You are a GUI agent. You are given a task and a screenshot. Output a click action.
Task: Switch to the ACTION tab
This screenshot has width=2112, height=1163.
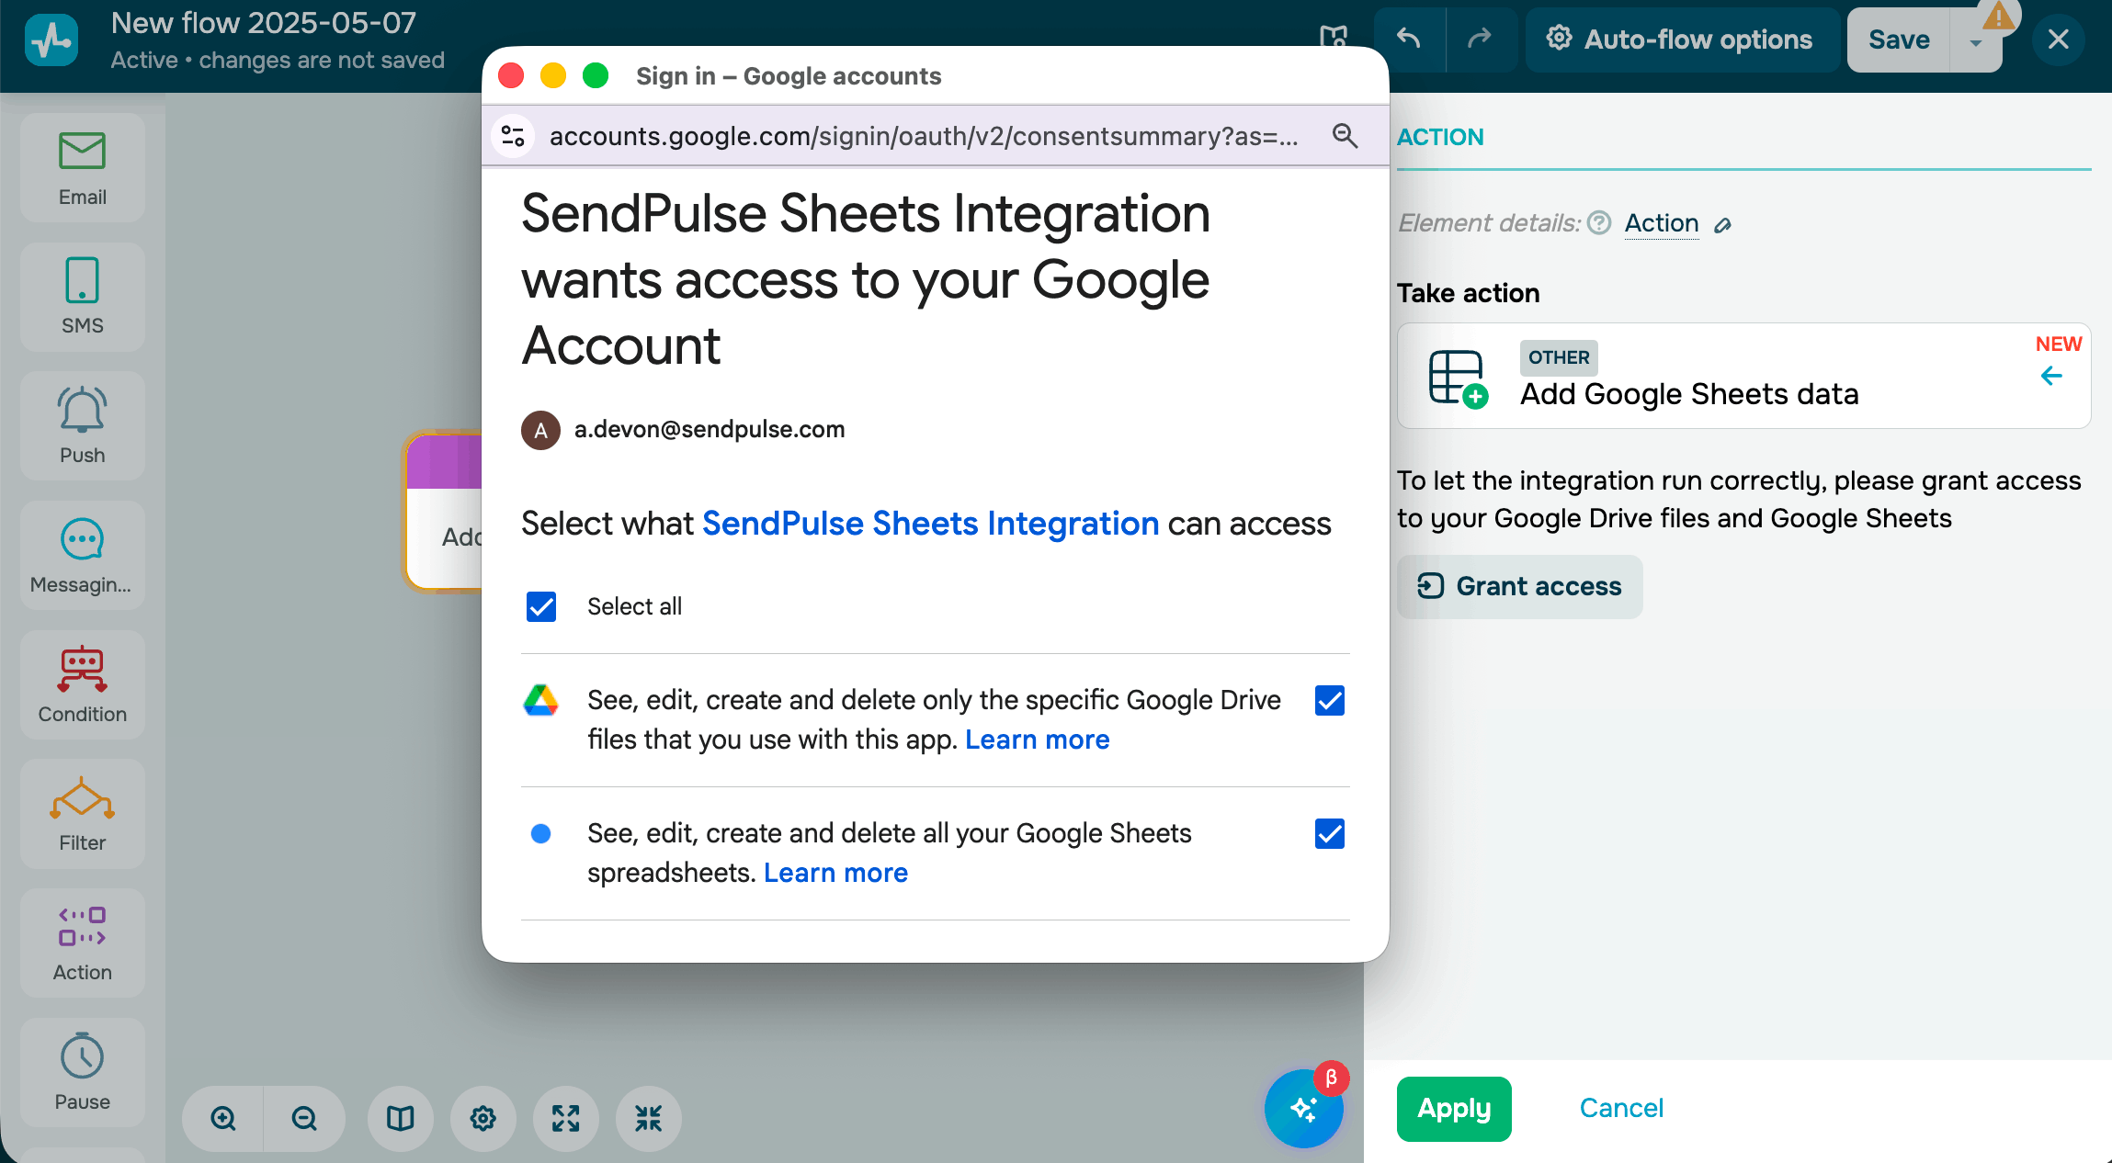pyautogui.click(x=1440, y=137)
